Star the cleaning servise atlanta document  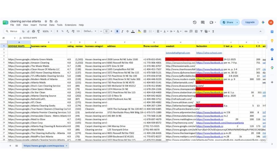tap(46, 21)
